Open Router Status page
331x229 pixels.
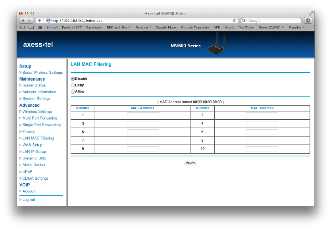pos(34,85)
